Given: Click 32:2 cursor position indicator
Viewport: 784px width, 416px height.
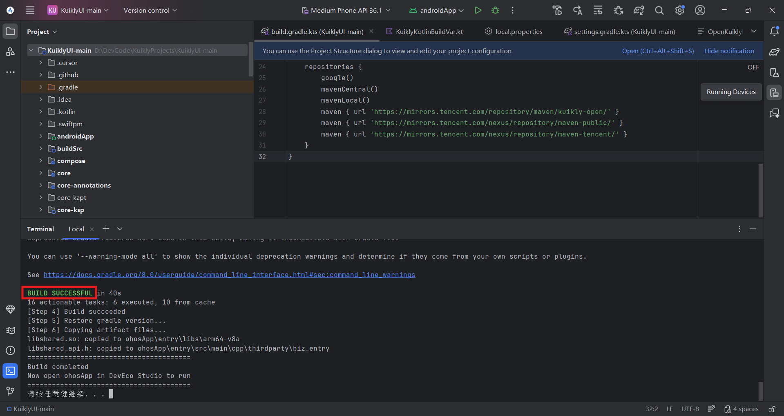Looking at the screenshot, I should click(x=652, y=409).
